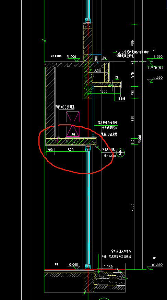Click the elevation triangle marker beside 4.500

151,81
